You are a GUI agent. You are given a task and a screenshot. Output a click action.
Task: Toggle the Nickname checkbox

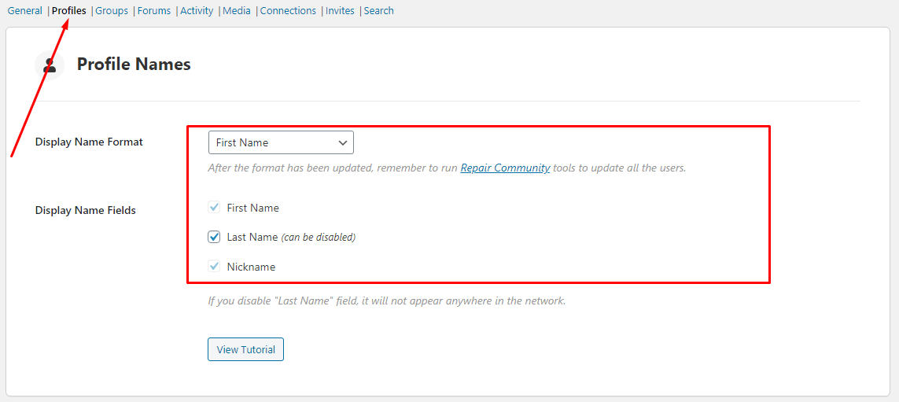(214, 267)
